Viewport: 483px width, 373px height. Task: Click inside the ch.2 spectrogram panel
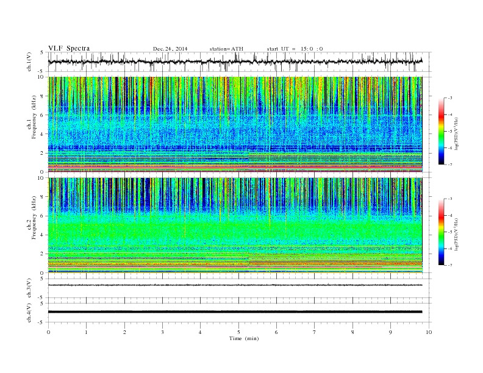(x=235, y=226)
